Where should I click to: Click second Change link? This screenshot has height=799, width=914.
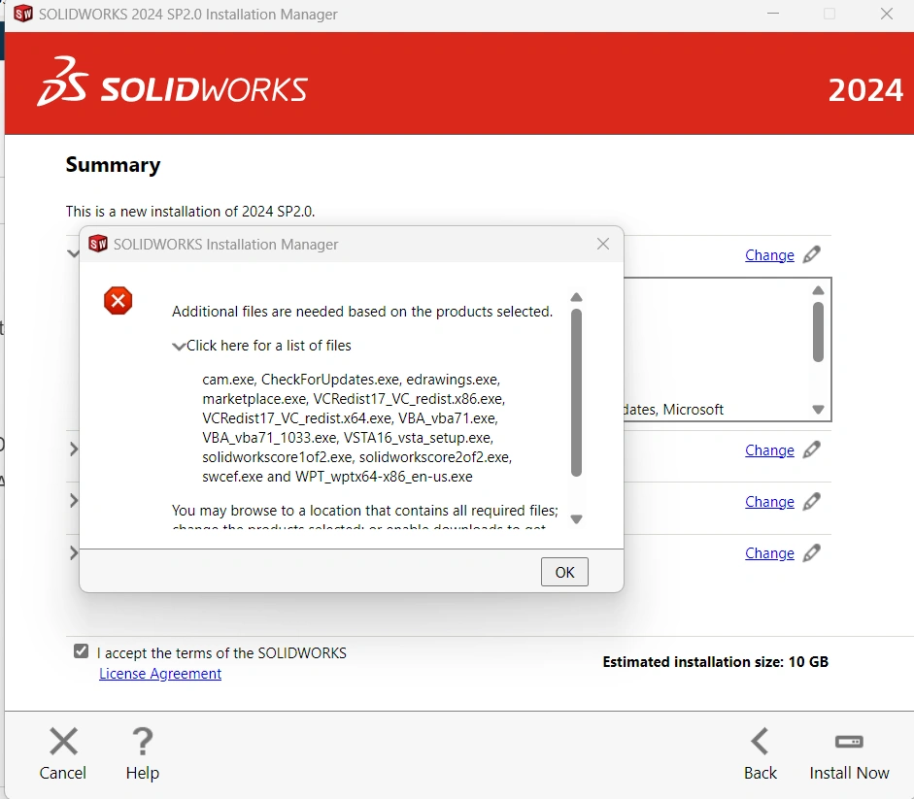(x=769, y=450)
